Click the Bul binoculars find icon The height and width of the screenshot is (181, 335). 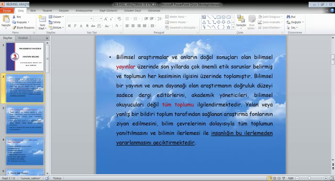pos(288,17)
